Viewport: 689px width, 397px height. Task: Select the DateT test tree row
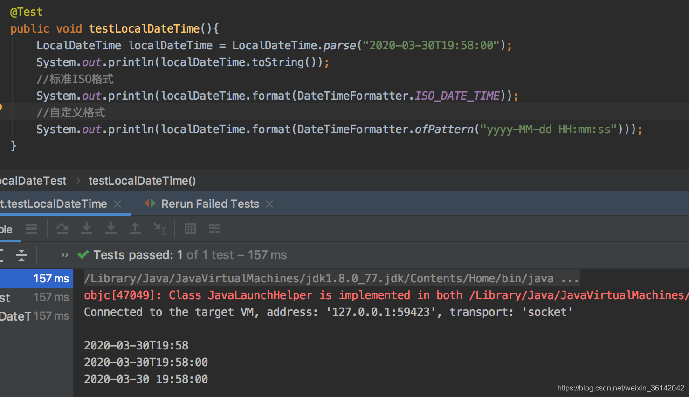(36, 316)
